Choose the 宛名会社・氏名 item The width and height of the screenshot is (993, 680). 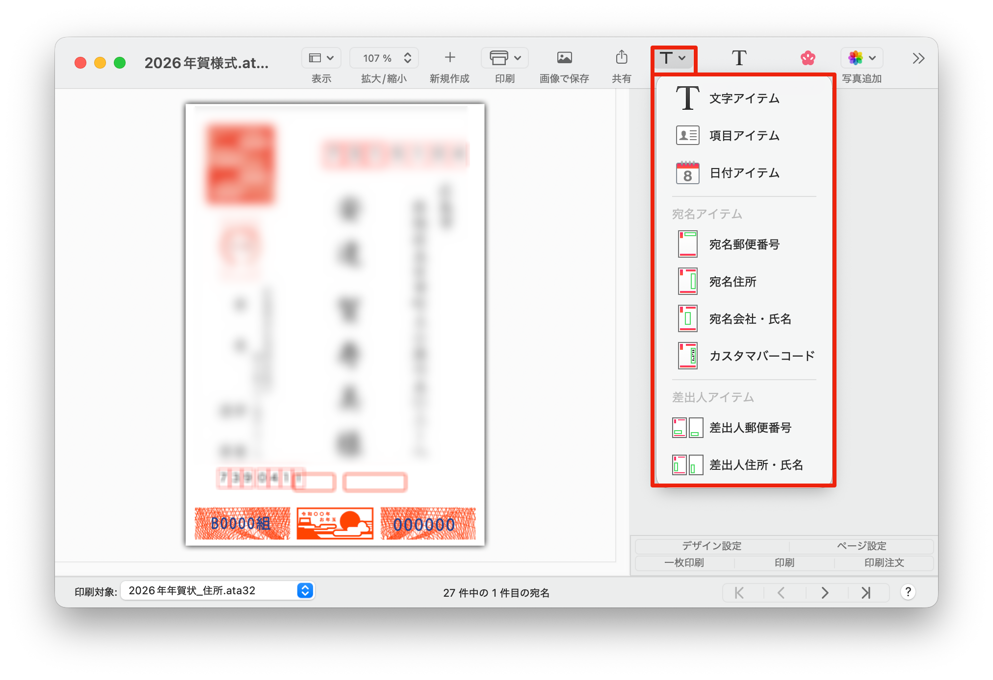point(750,319)
